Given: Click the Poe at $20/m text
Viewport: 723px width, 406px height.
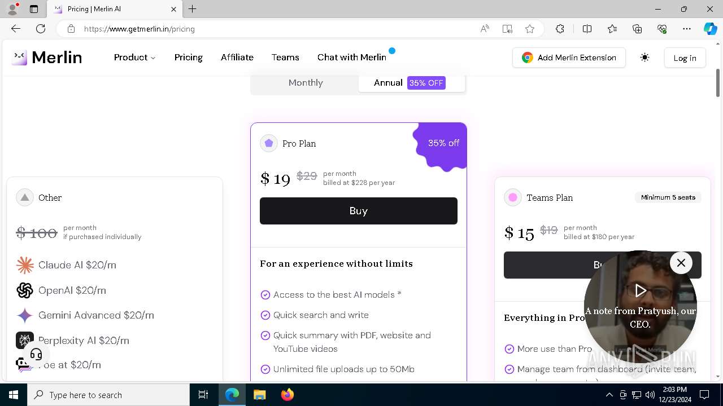Looking at the screenshot, I should coord(69,365).
